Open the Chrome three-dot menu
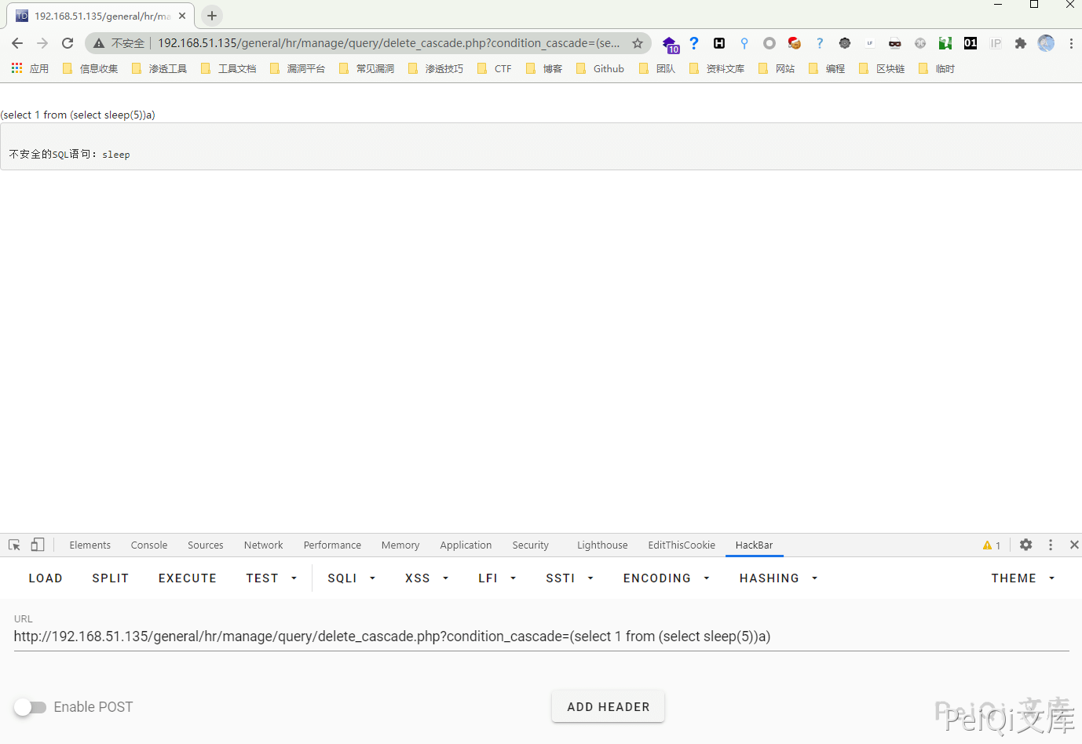Screen dimensions: 1082x744 (1071, 43)
